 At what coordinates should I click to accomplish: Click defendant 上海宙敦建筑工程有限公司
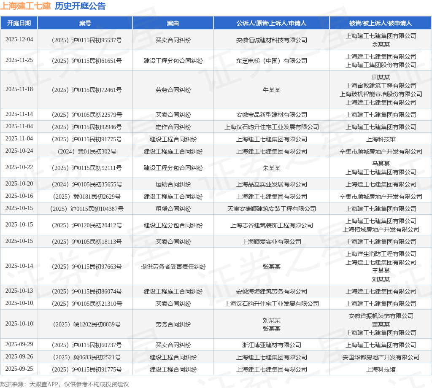tap(381, 86)
